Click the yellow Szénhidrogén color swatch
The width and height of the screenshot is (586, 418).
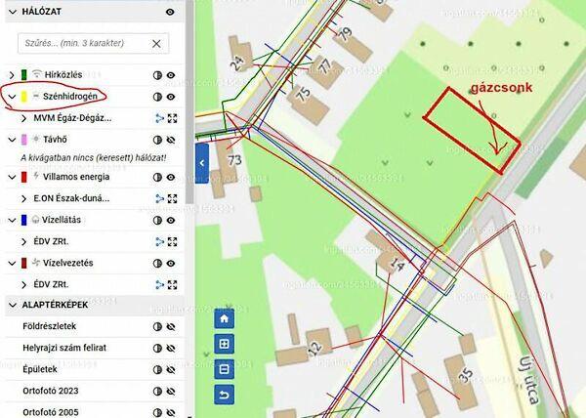point(22,97)
